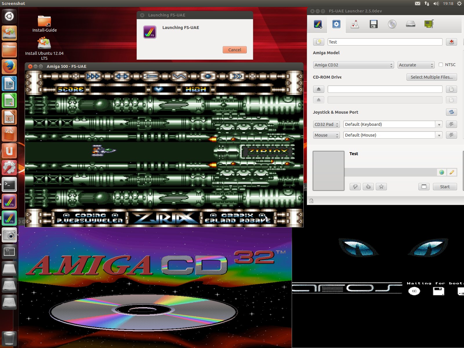Save configuration with the red arrow icon
Screen dimensions: 464x348
(451, 42)
